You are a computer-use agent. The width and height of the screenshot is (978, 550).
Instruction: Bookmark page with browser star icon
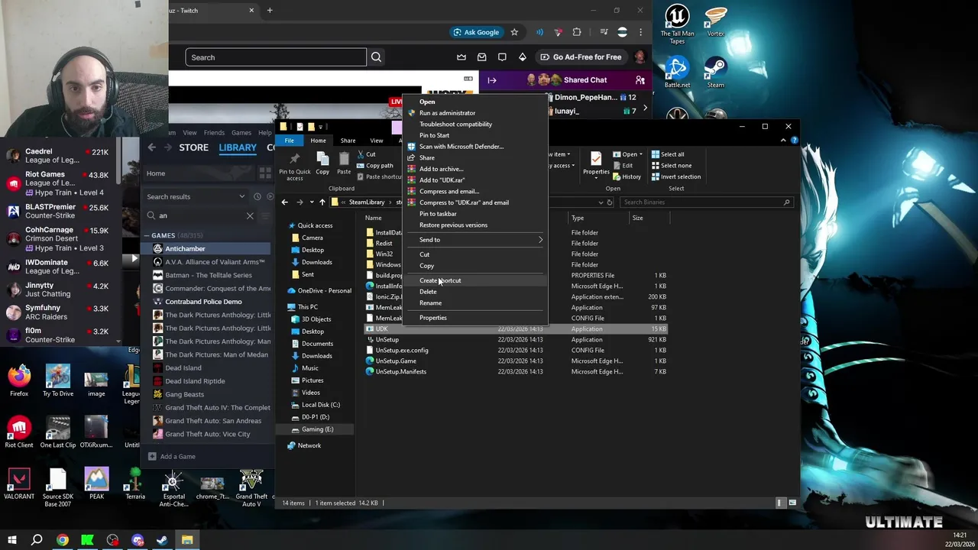(x=514, y=32)
